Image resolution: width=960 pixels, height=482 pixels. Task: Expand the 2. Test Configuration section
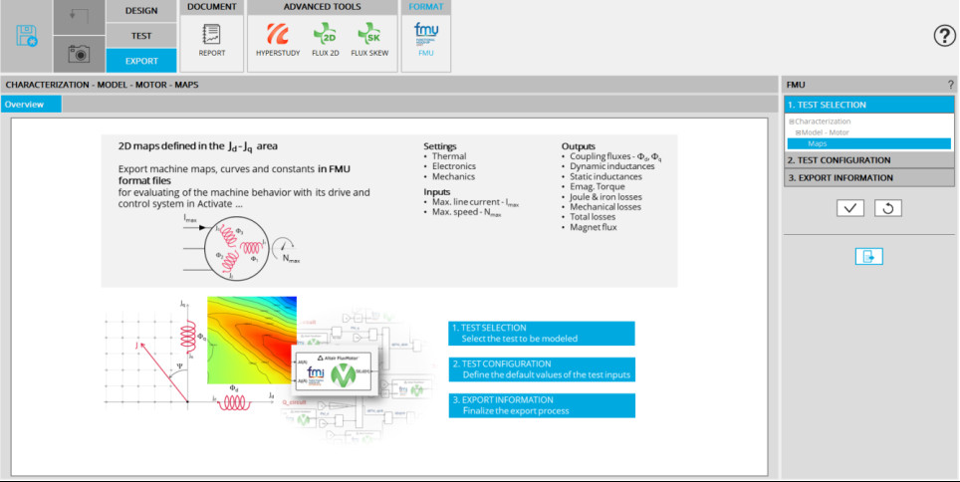[x=868, y=160]
